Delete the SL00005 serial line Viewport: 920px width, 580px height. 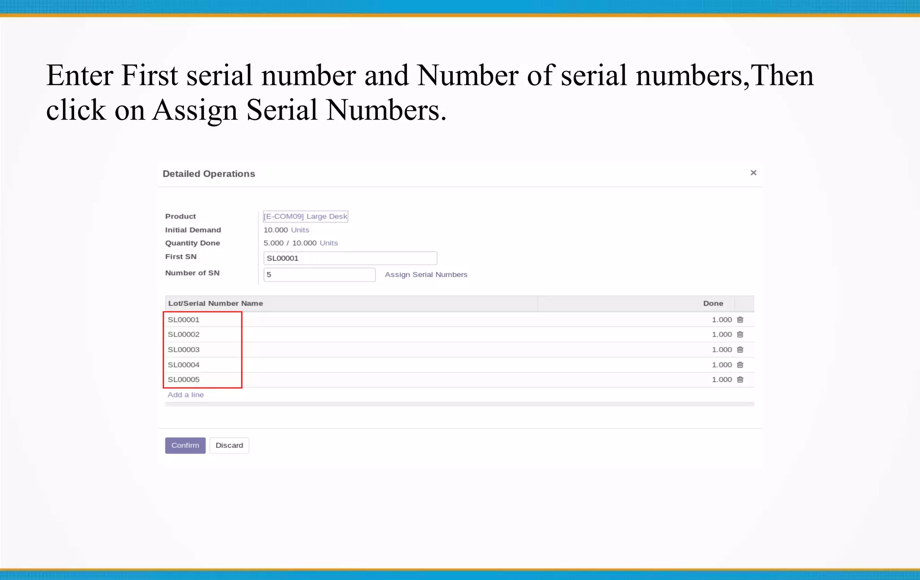pos(740,379)
